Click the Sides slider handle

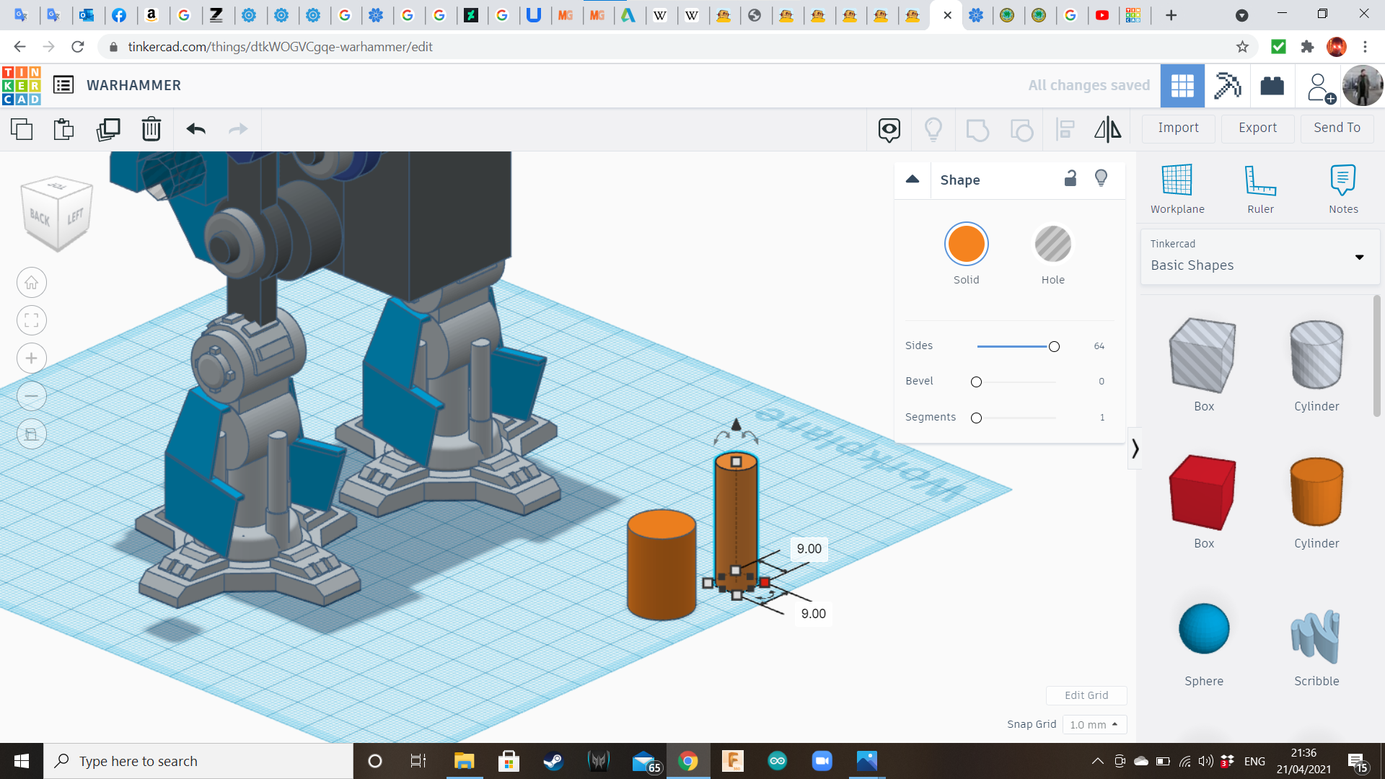point(1054,347)
